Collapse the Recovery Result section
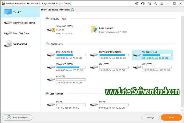 (x=47, y=19)
